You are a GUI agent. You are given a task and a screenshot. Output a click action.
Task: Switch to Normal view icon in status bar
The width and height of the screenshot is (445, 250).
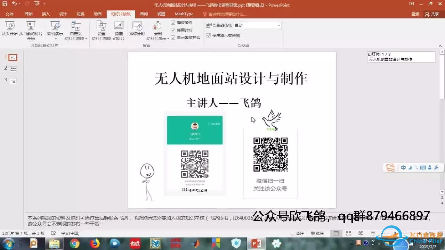(336, 233)
